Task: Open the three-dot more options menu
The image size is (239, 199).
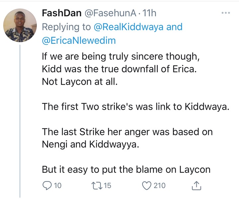Action: 225,13
